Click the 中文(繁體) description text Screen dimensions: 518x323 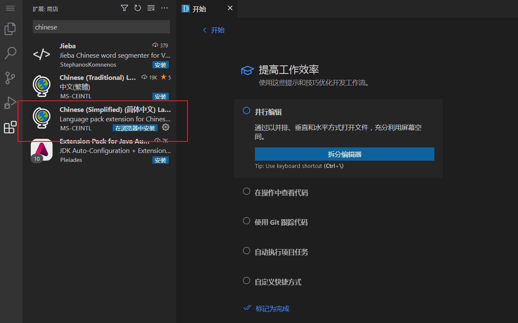pos(75,87)
